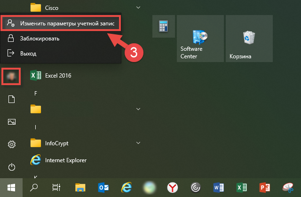Launch Excel 2016 from app list
Image resolution: width=301 pixels, height=197 pixels.
[85, 75]
